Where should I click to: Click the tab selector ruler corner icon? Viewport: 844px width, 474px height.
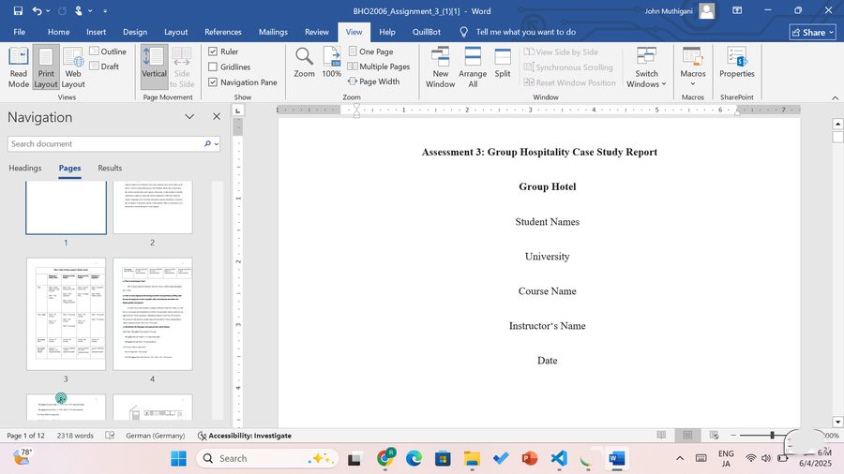pyautogui.click(x=238, y=111)
